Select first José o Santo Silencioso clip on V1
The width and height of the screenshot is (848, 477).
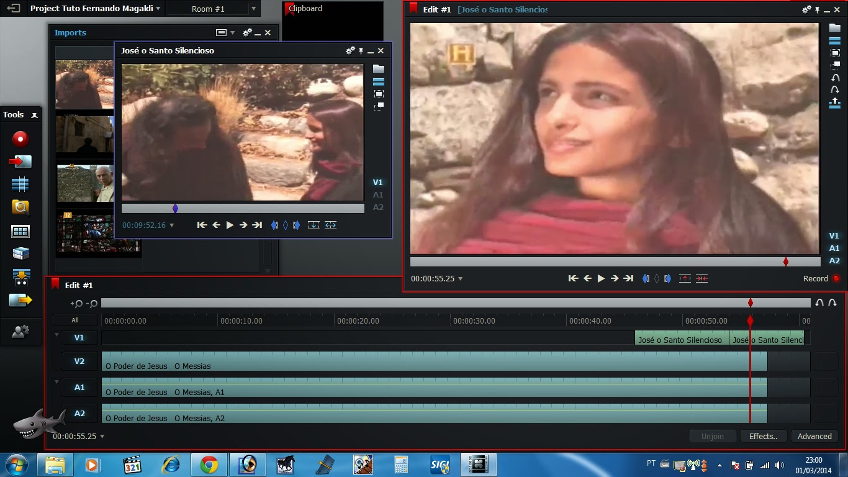coord(681,338)
